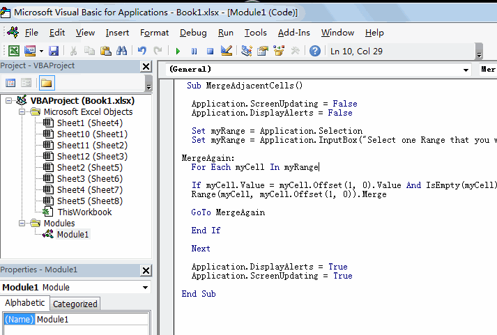
Task: Click View Code icon in Project panel
Action: [x=10, y=83]
